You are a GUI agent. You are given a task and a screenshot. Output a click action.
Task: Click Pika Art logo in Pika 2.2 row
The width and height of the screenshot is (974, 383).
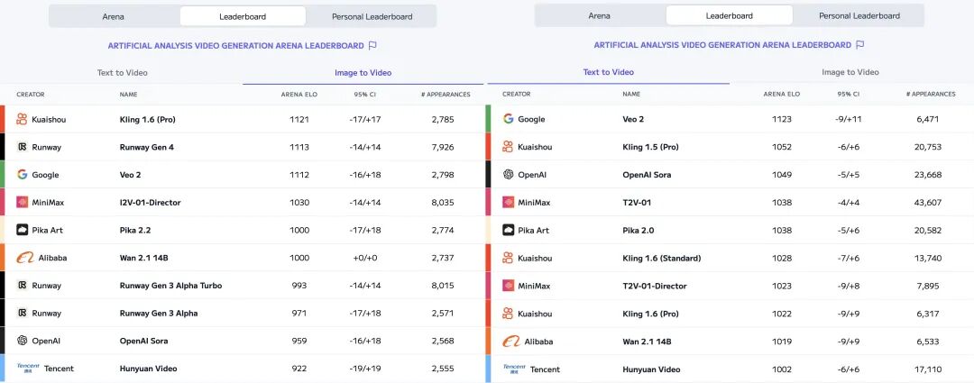[x=22, y=230]
